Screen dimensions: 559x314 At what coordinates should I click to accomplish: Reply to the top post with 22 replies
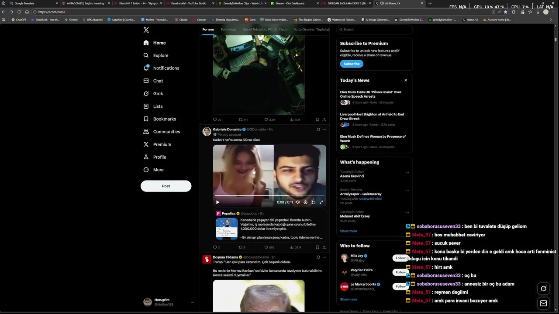pos(215,119)
